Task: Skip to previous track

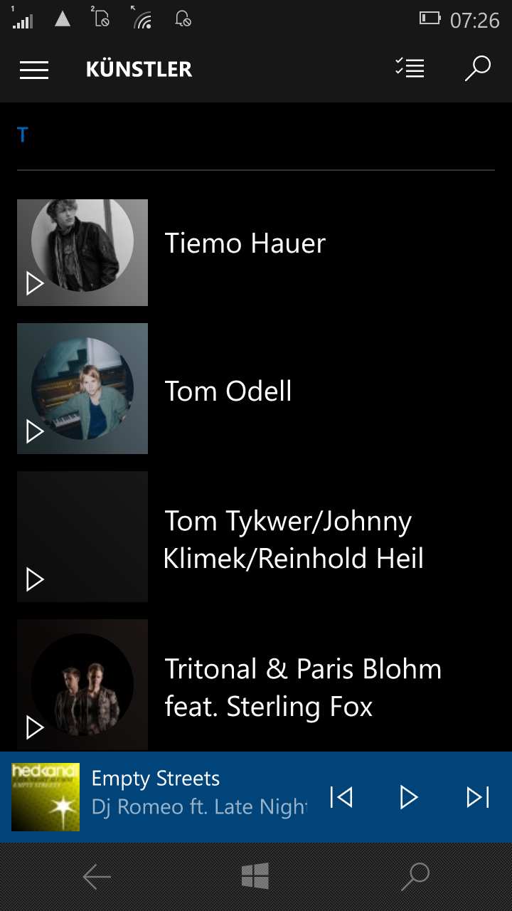Action: click(341, 797)
